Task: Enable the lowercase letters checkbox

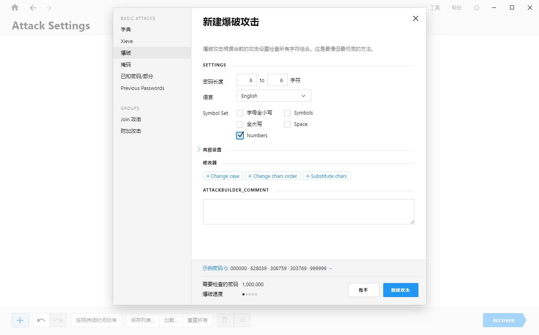Action: coord(240,113)
